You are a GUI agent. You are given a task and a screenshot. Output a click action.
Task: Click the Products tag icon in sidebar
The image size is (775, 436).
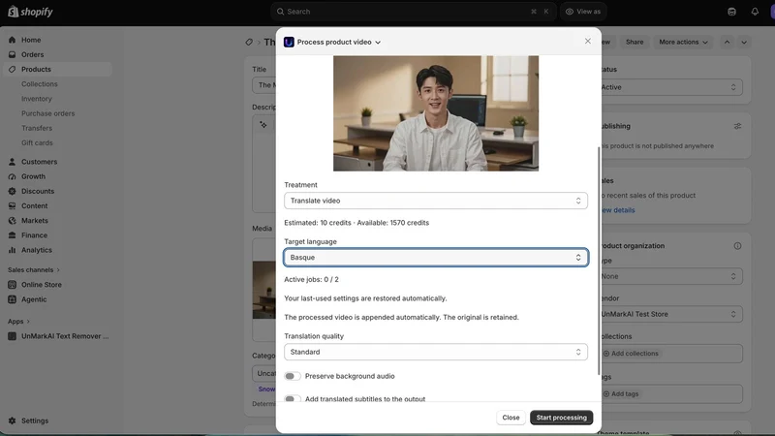(13, 69)
